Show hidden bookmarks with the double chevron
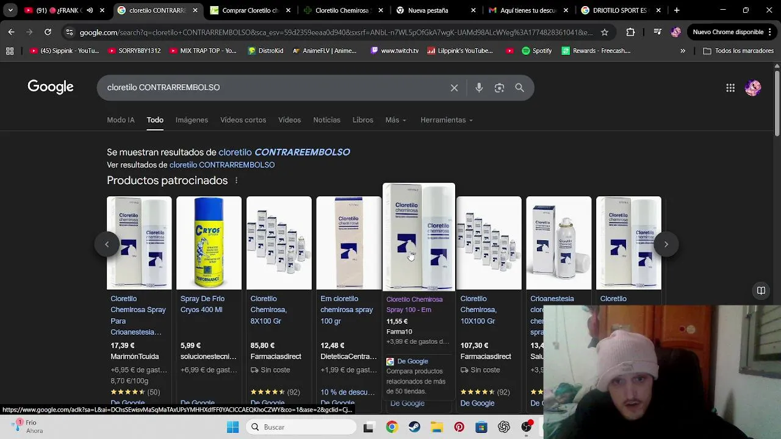781x439 pixels. click(x=683, y=51)
